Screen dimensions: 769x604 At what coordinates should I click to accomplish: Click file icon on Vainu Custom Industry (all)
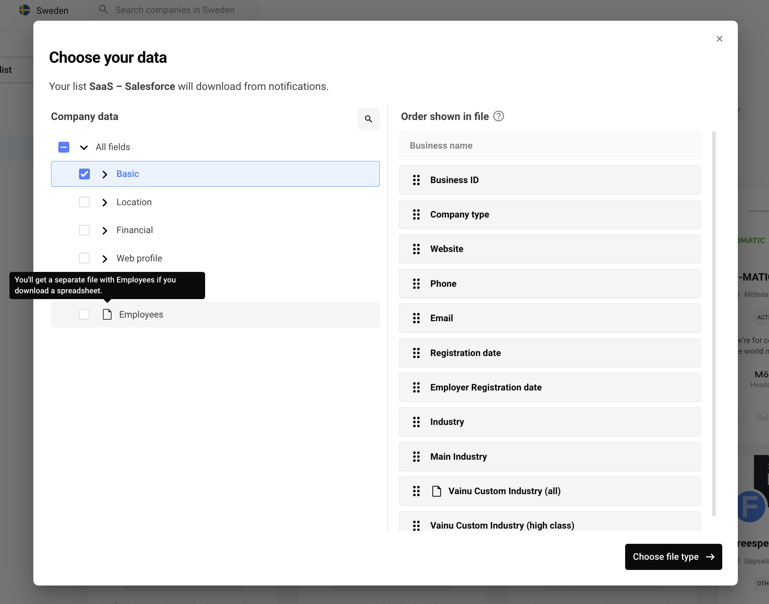pyautogui.click(x=437, y=491)
